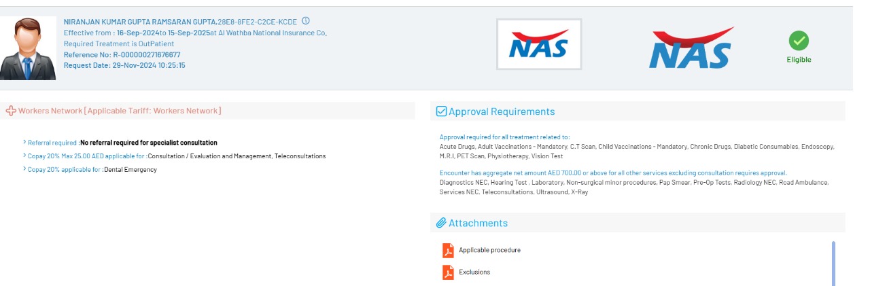Open the Applicable procedure attachment link
This screenshot has width=870, height=286.
click(489, 250)
